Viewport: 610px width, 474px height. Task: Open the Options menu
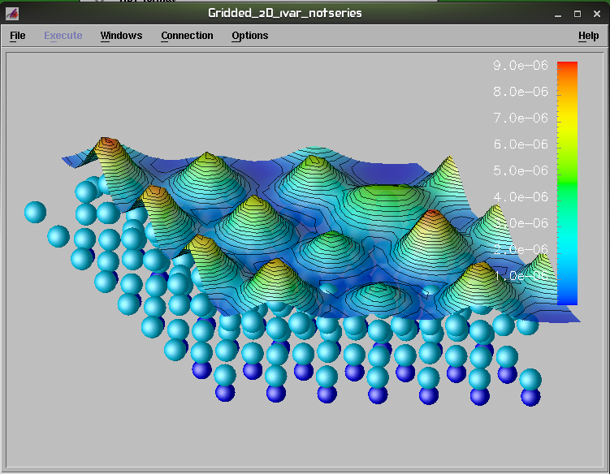(249, 36)
